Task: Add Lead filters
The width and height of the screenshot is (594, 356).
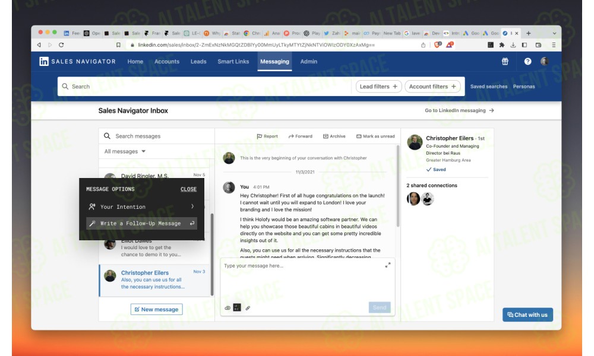Action: coord(378,86)
